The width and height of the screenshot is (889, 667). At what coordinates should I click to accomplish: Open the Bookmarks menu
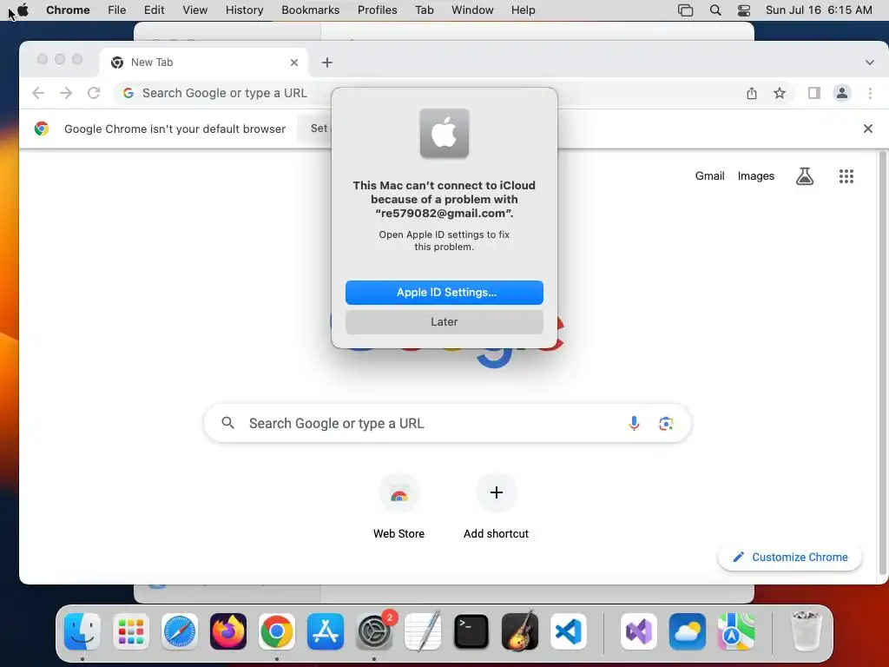tap(310, 10)
